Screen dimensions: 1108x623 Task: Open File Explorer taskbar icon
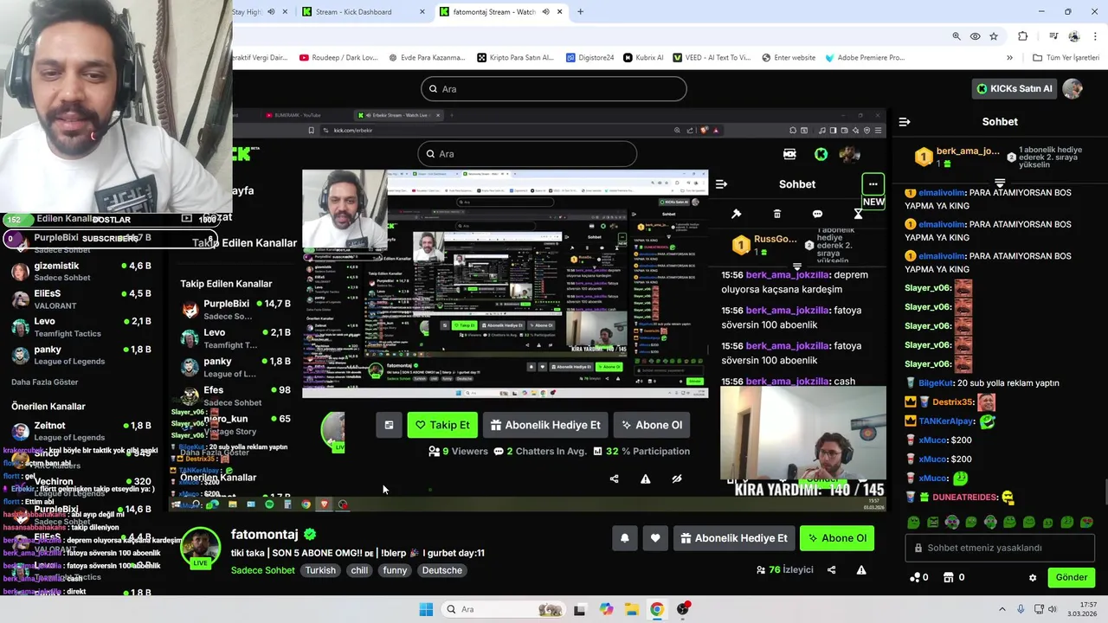[632, 609]
